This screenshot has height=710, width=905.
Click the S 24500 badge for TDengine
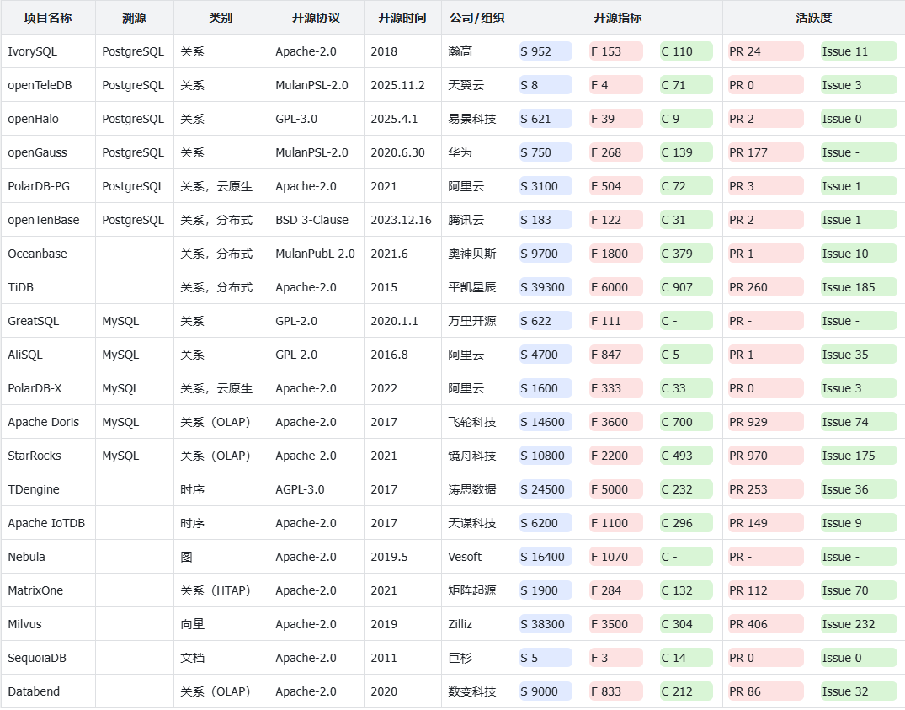pos(546,489)
